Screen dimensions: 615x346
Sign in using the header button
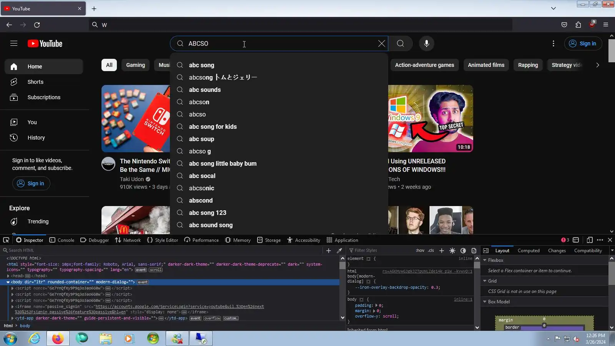pyautogui.click(x=583, y=43)
